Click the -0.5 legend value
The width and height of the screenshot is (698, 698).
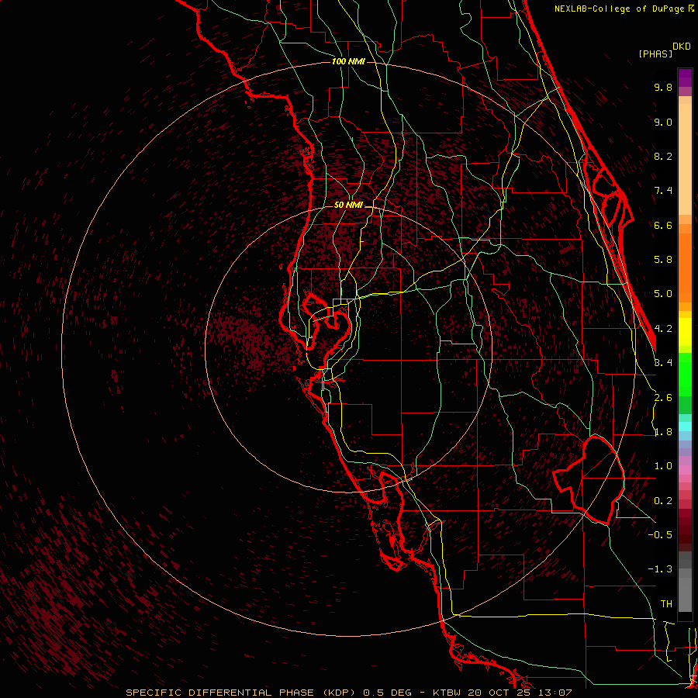[x=660, y=535]
